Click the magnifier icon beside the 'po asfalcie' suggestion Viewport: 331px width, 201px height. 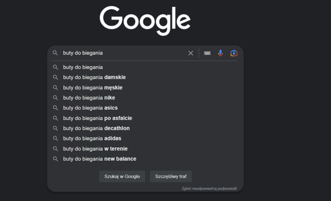[x=55, y=118]
